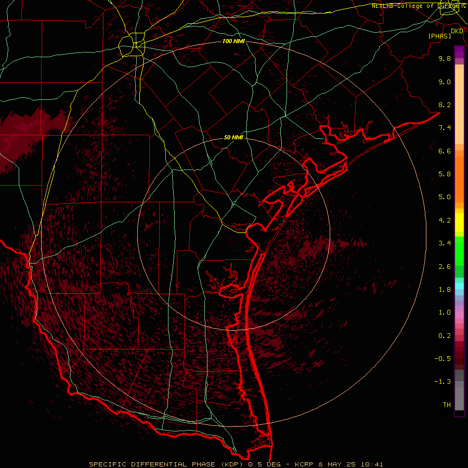This screenshot has height=468, width=468.
Task: Pick the yellow segment of the color bar
Action: point(459,223)
